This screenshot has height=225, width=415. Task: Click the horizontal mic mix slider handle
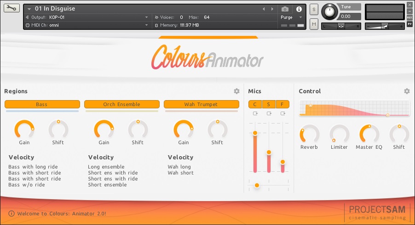coord(257,186)
